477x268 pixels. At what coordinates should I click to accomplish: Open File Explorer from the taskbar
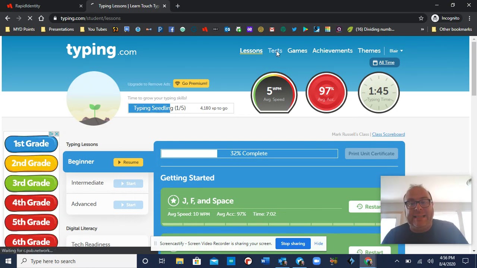coord(180,261)
